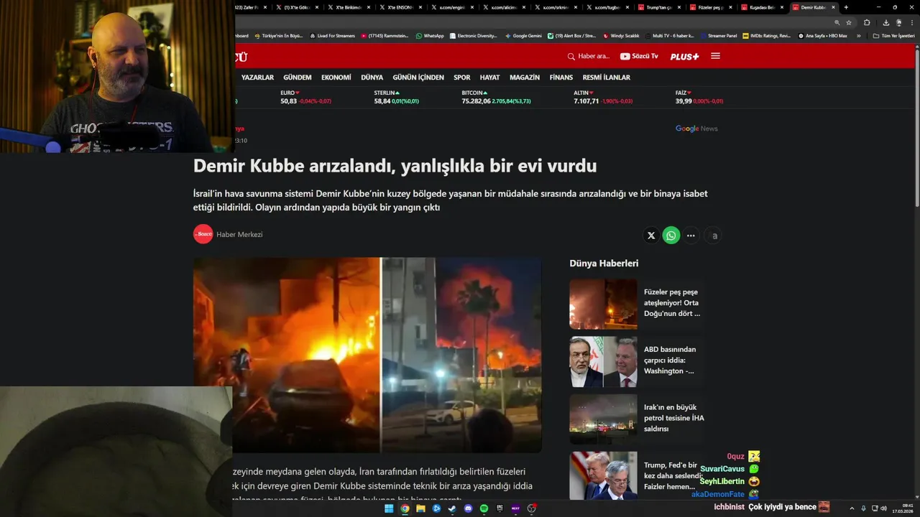Viewport: 920px width, 517px height.
Task: Open EKONOMİ section
Action: (336, 78)
